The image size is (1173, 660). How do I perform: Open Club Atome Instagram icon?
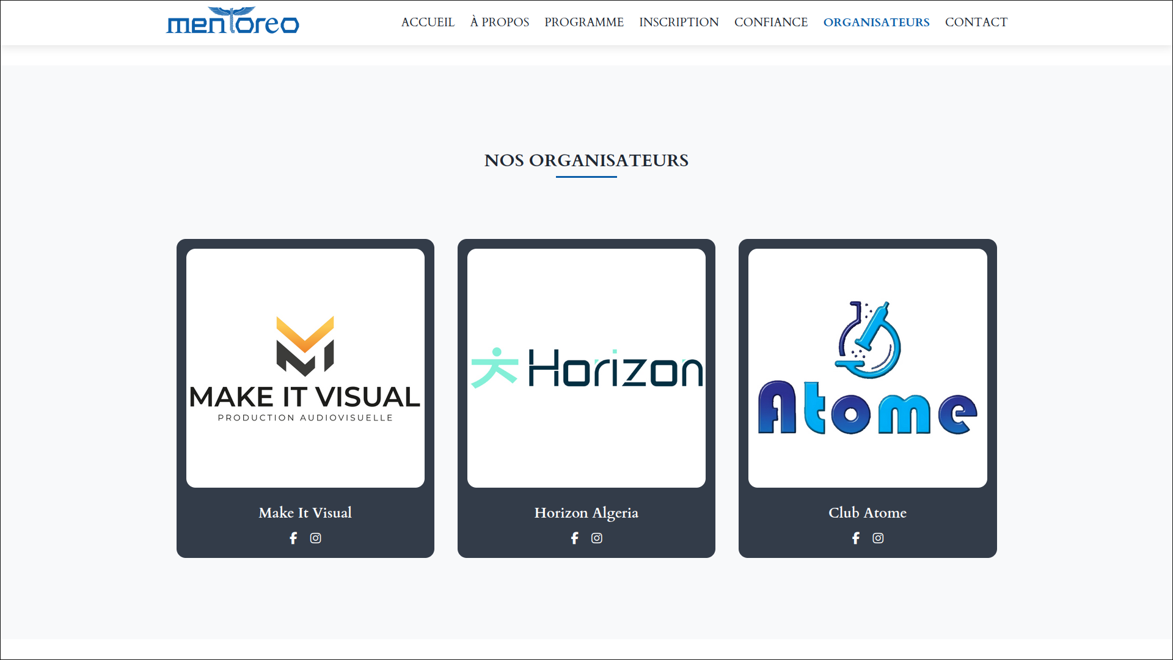pos(878,538)
